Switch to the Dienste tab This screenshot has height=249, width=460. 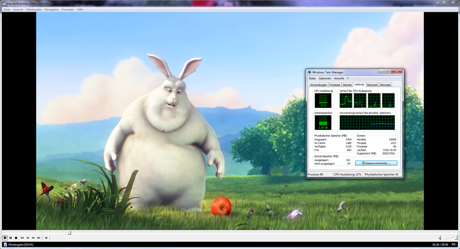coord(347,85)
